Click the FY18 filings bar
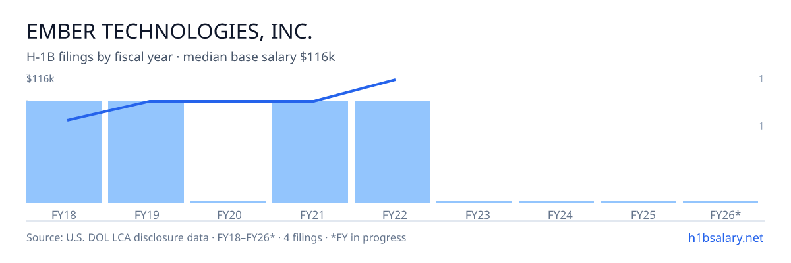Screen dimensions: 791x263 pyautogui.click(x=64, y=152)
